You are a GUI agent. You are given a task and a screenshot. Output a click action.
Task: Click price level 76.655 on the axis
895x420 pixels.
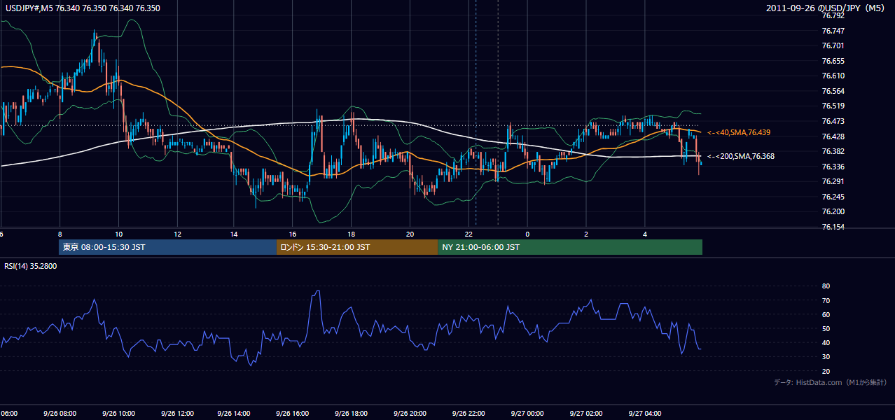click(833, 61)
